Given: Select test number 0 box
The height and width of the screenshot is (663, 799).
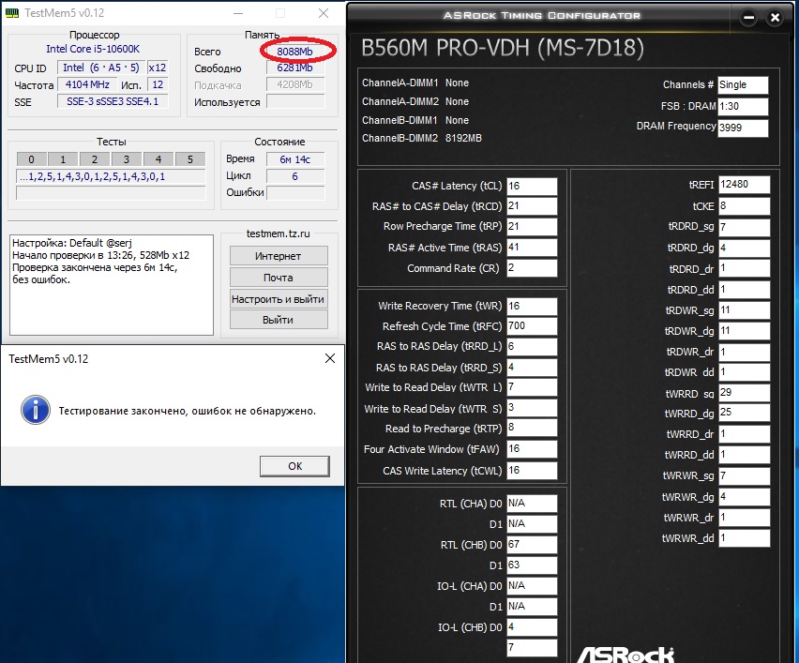Looking at the screenshot, I should [x=31, y=159].
